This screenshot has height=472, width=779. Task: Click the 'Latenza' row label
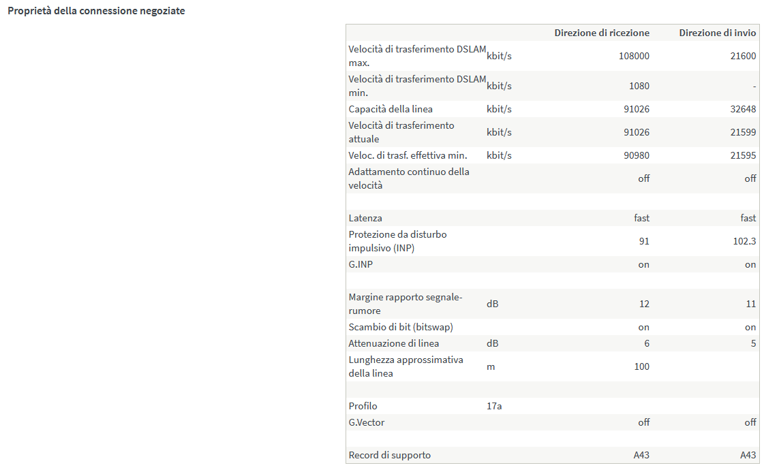click(365, 218)
